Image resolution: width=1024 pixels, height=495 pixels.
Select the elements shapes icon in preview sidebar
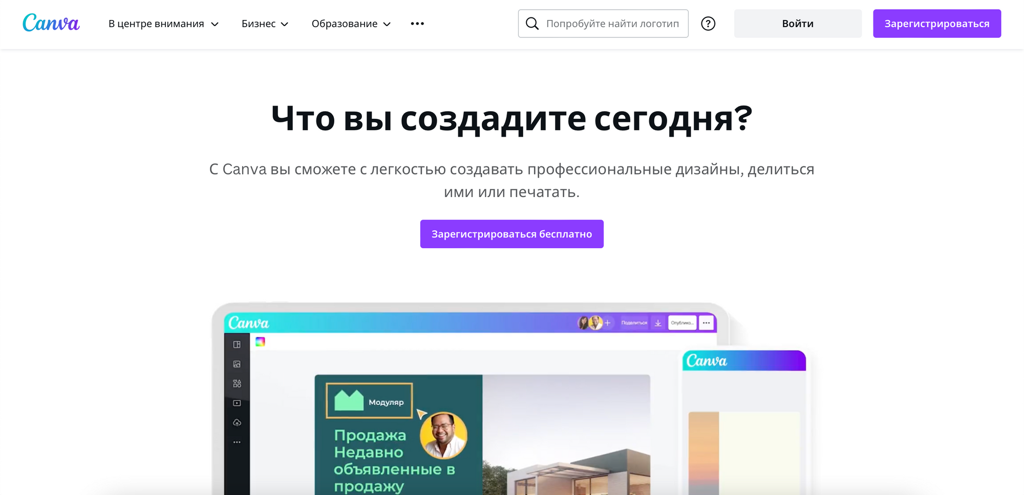click(x=237, y=383)
